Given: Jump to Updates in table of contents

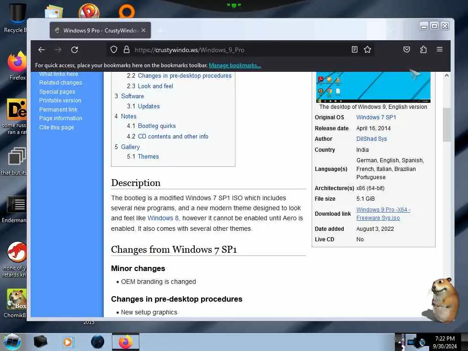Looking at the screenshot, I should tap(149, 106).
